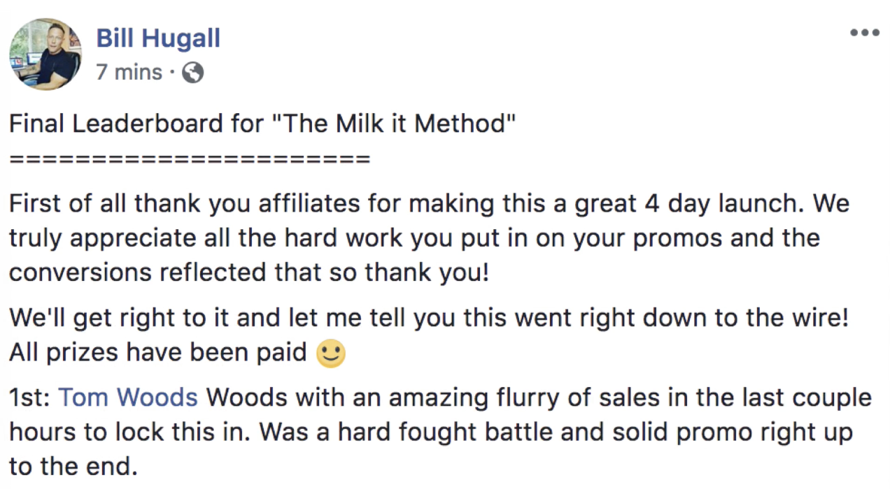The width and height of the screenshot is (890, 489).
Task: Visit Bill Hugall's profile via name link
Action: pyautogui.click(x=158, y=38)
